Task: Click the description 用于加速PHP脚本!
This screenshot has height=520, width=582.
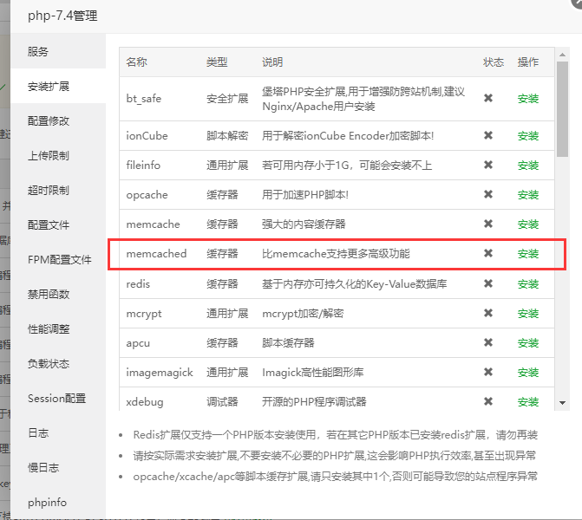Action: click(x=305, y=195)
